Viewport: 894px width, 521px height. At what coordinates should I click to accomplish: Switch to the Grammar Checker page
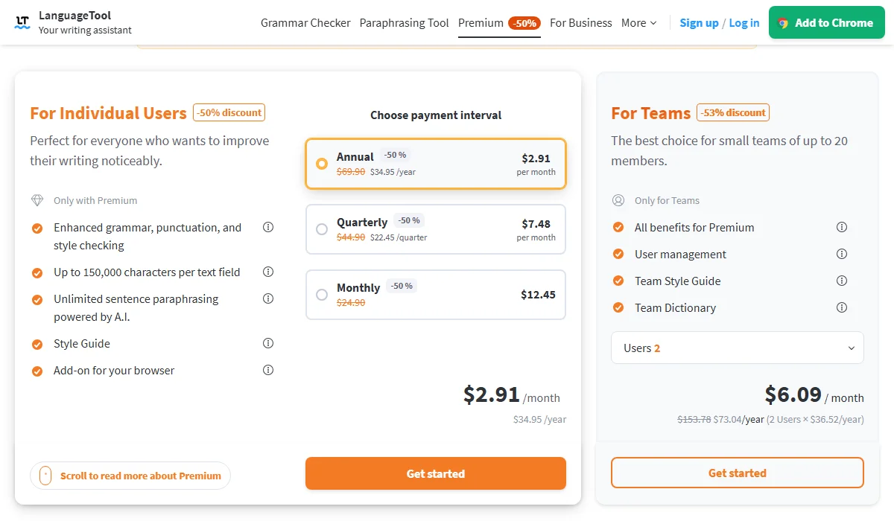coord(305,23)
